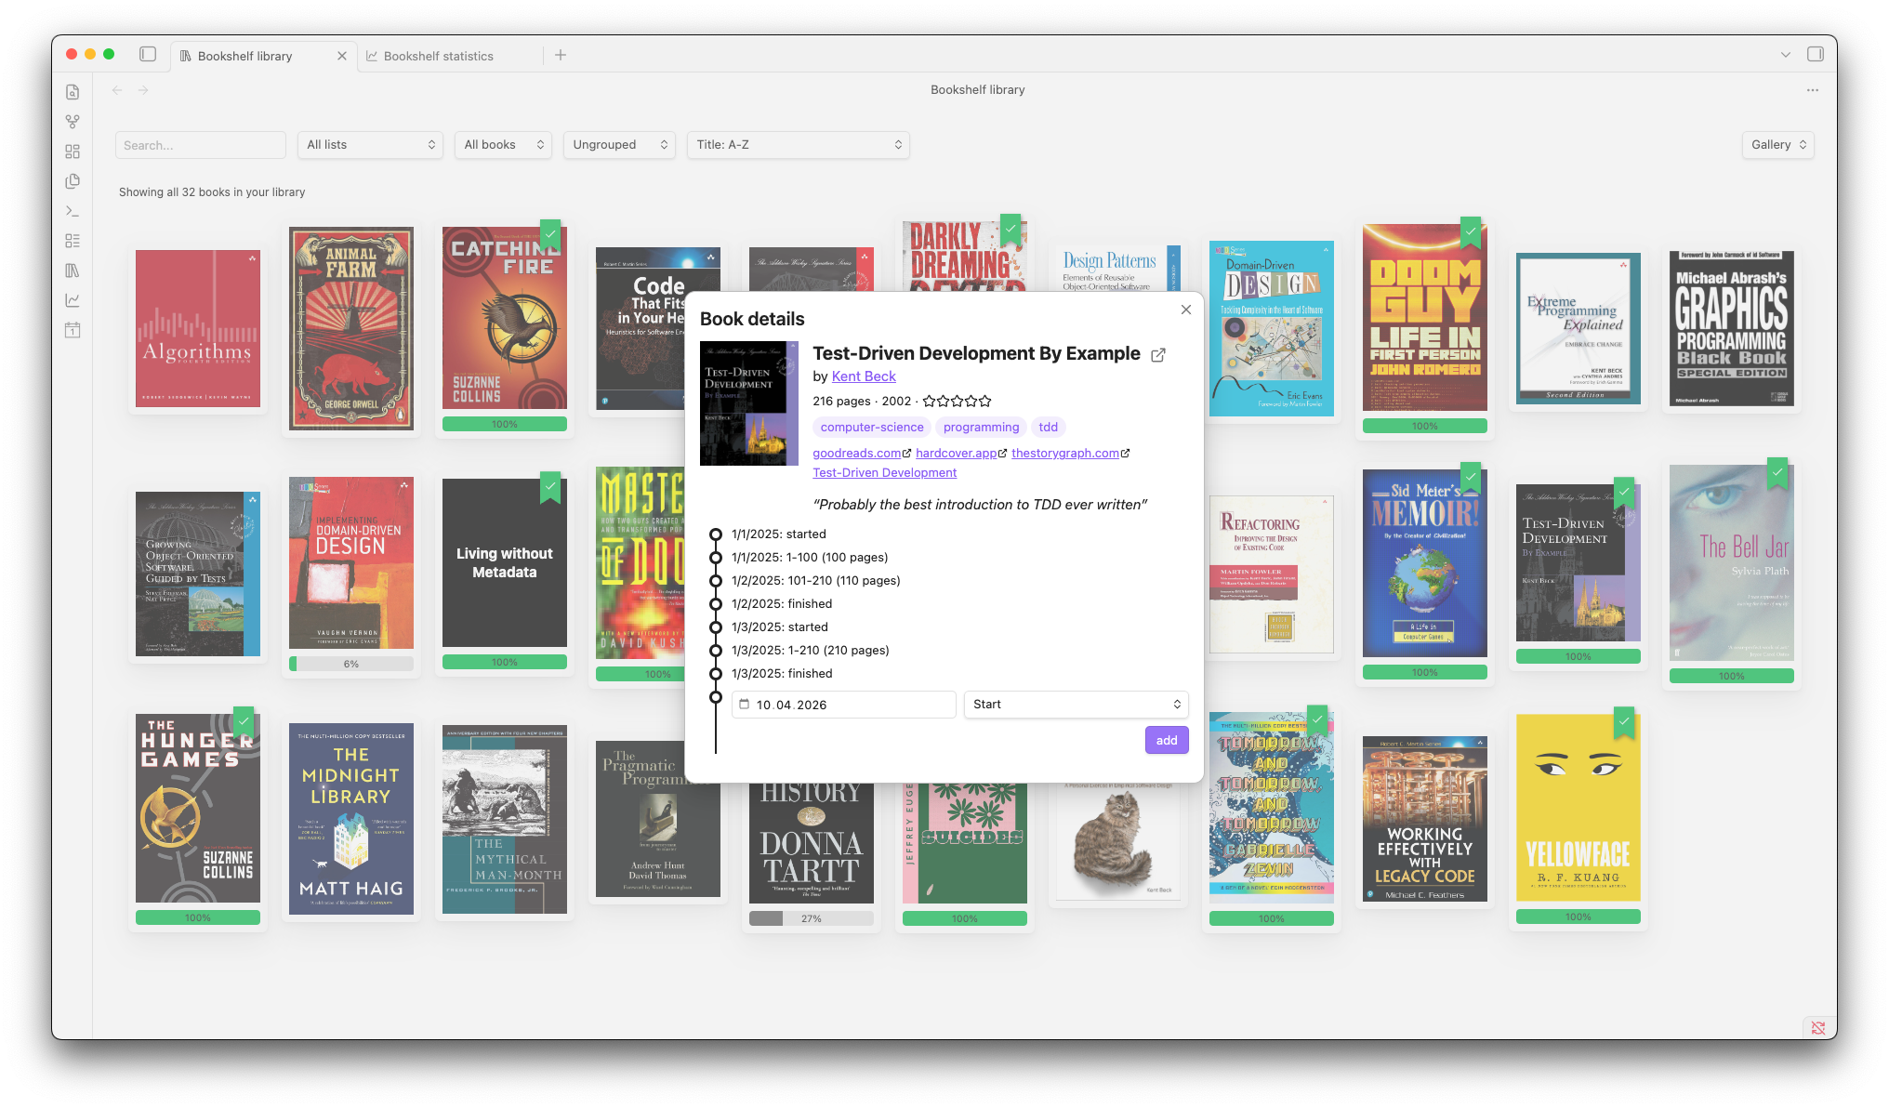This screenshot has width=1889, height=1108.
Task: Open graph view from the ribbon
Action: click(73, 122)
